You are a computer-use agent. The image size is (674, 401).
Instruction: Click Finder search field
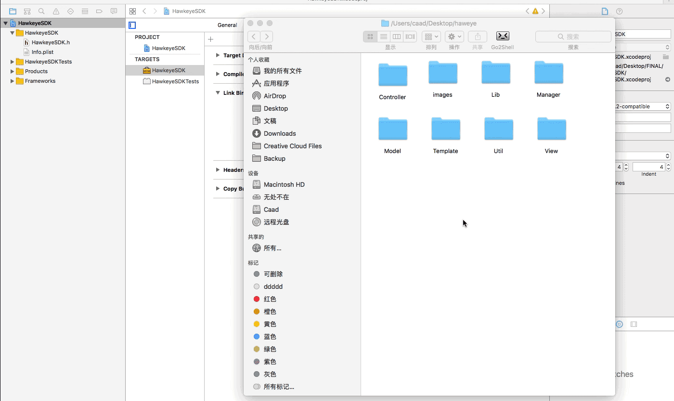click(x=573, y=37)
